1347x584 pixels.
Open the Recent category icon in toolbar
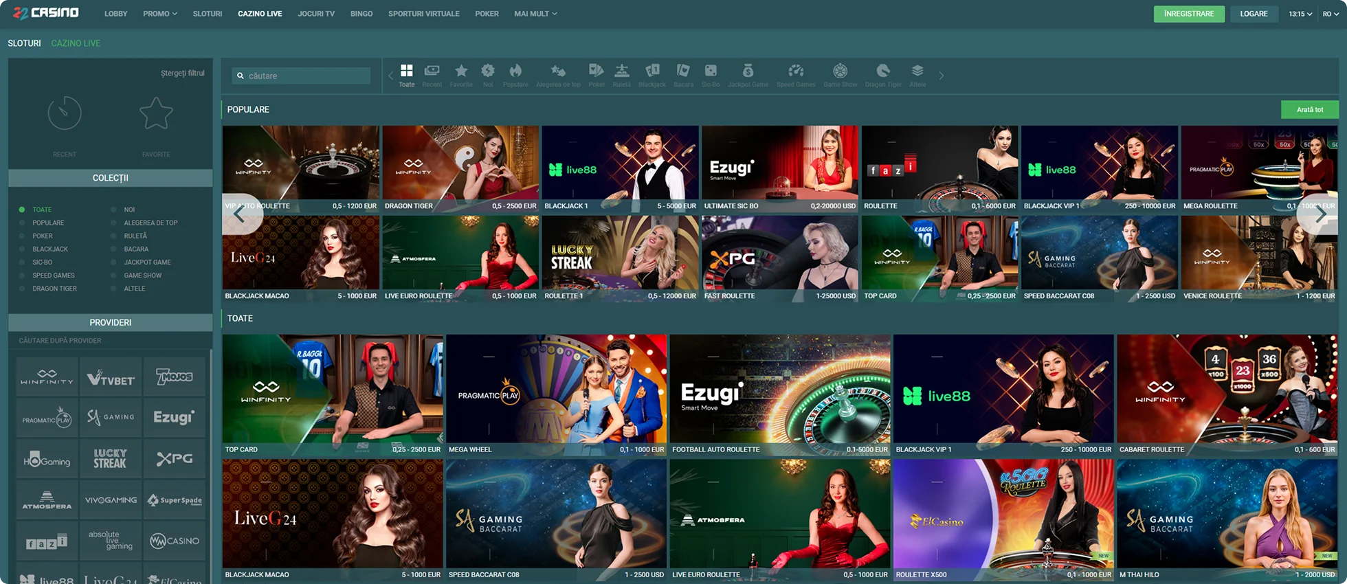pos(432,76)
